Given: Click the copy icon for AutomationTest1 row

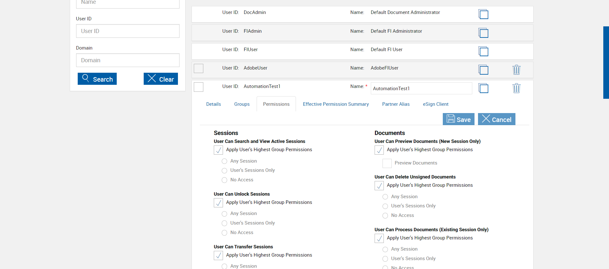Looking at the screenshot, I should coord(483,88).
